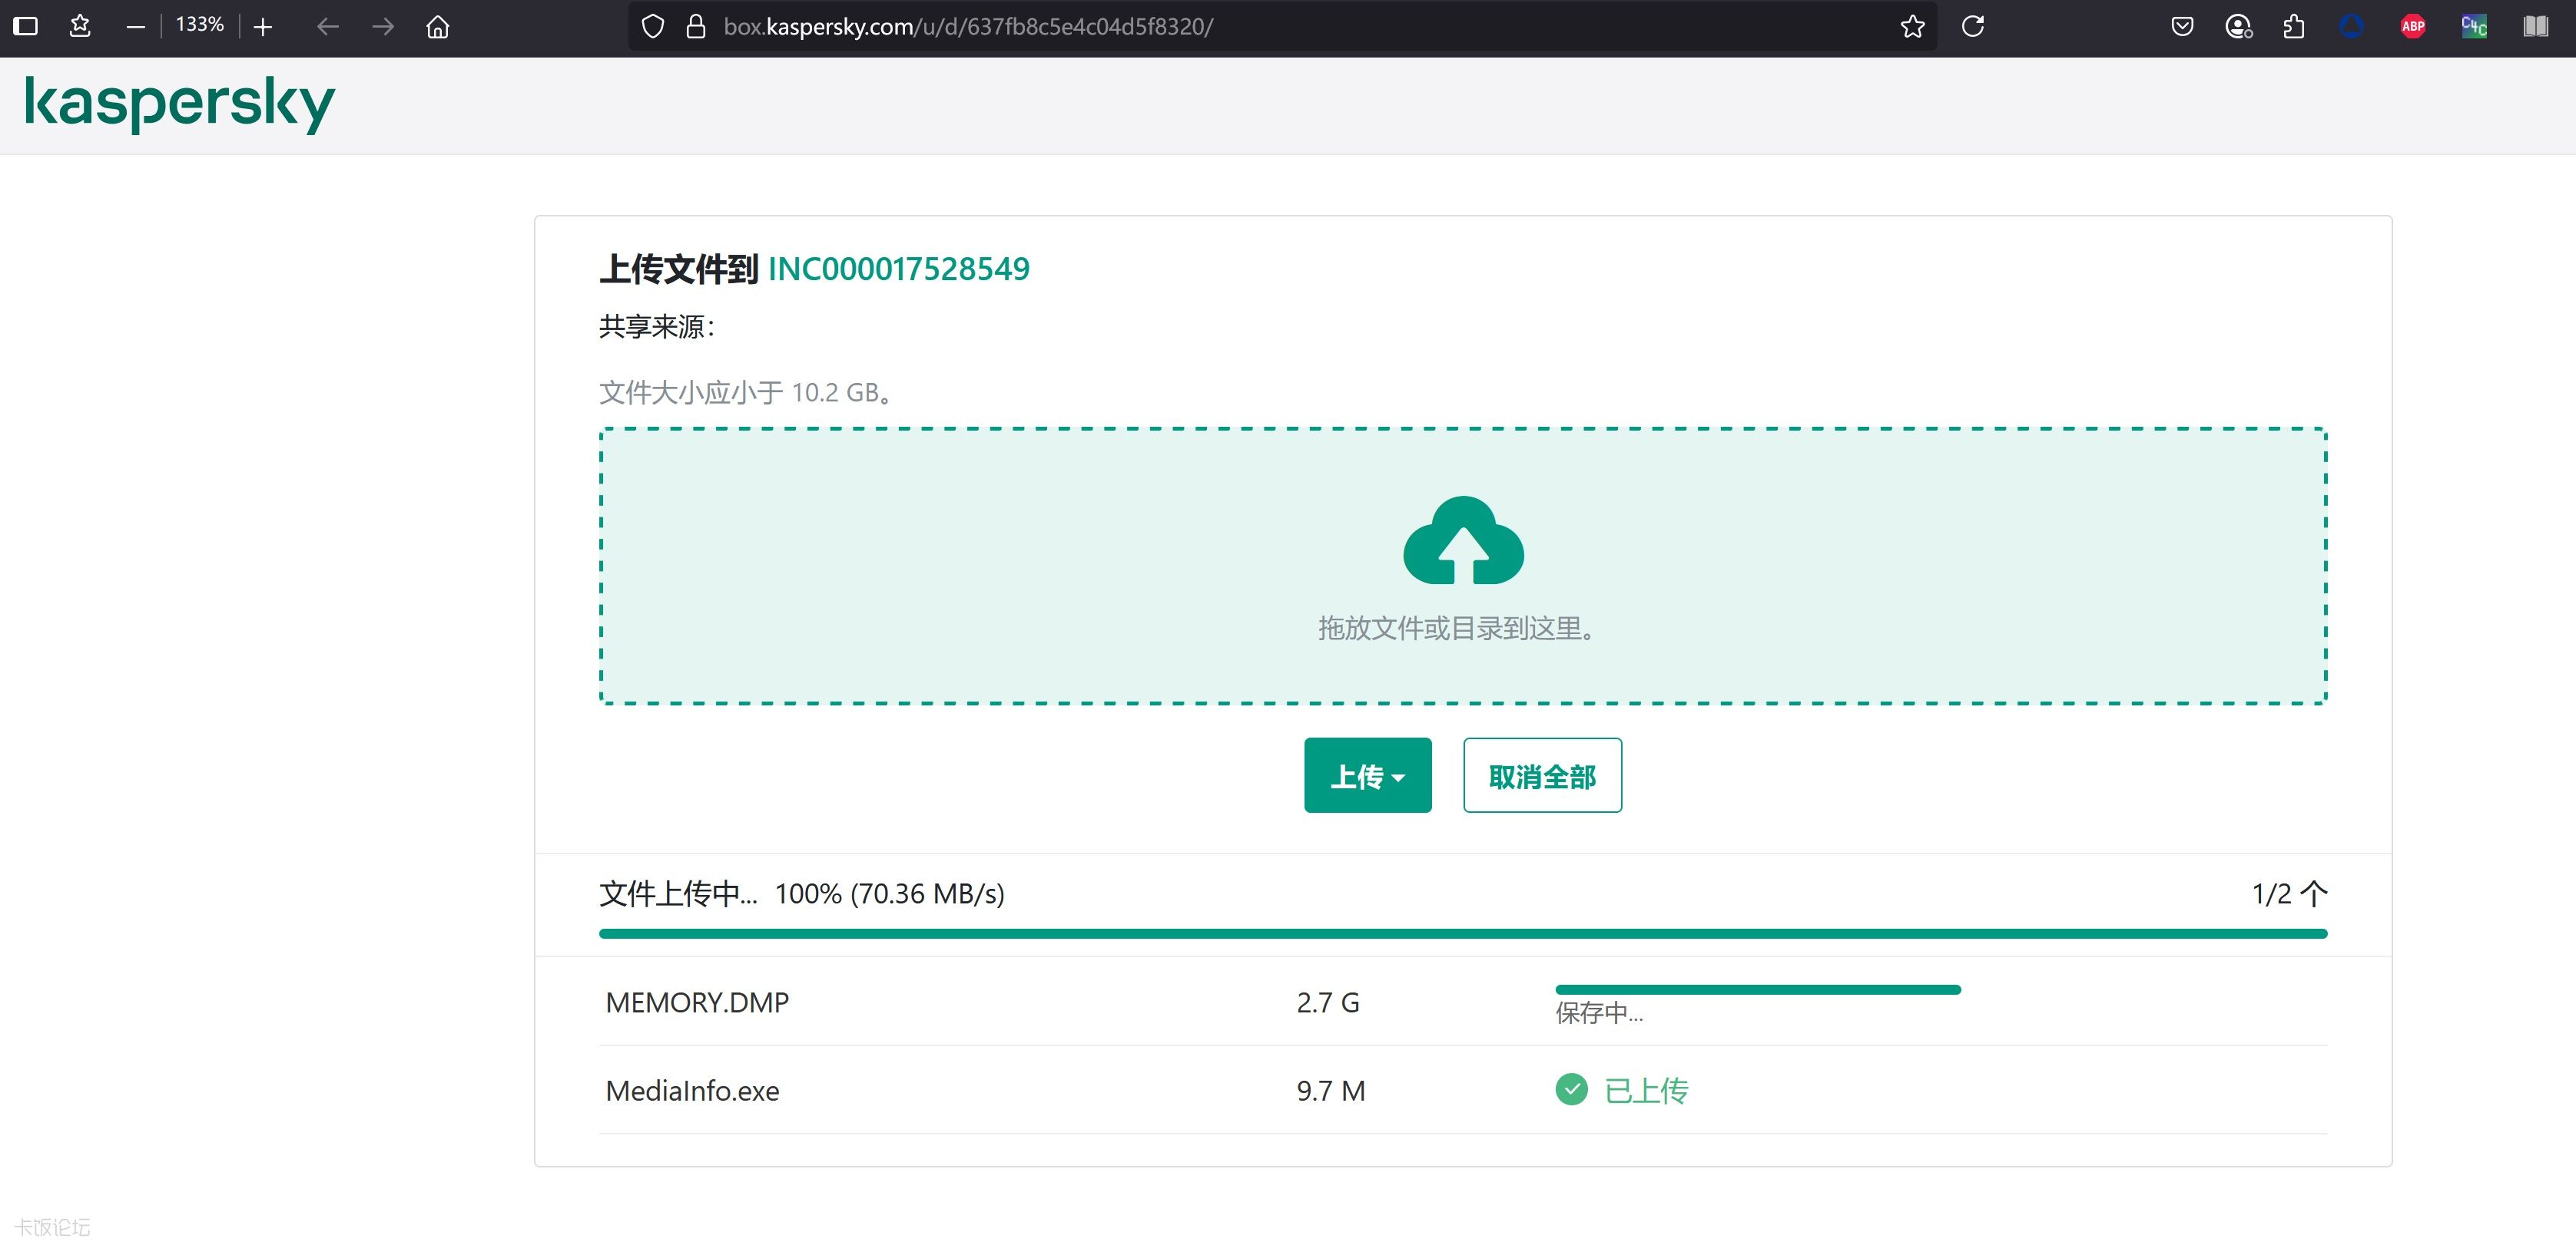Click the Kaspersky logo
The image size is (2576, 1245).
click(x=180, y=104)
